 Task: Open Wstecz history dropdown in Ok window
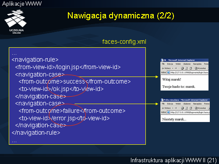[x=173, y=68]
